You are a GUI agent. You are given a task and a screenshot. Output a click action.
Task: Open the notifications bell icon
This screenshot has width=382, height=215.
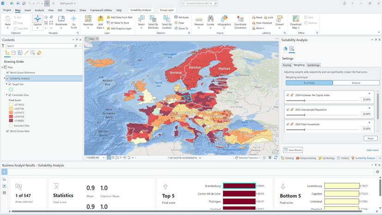(x=345, y=3)
